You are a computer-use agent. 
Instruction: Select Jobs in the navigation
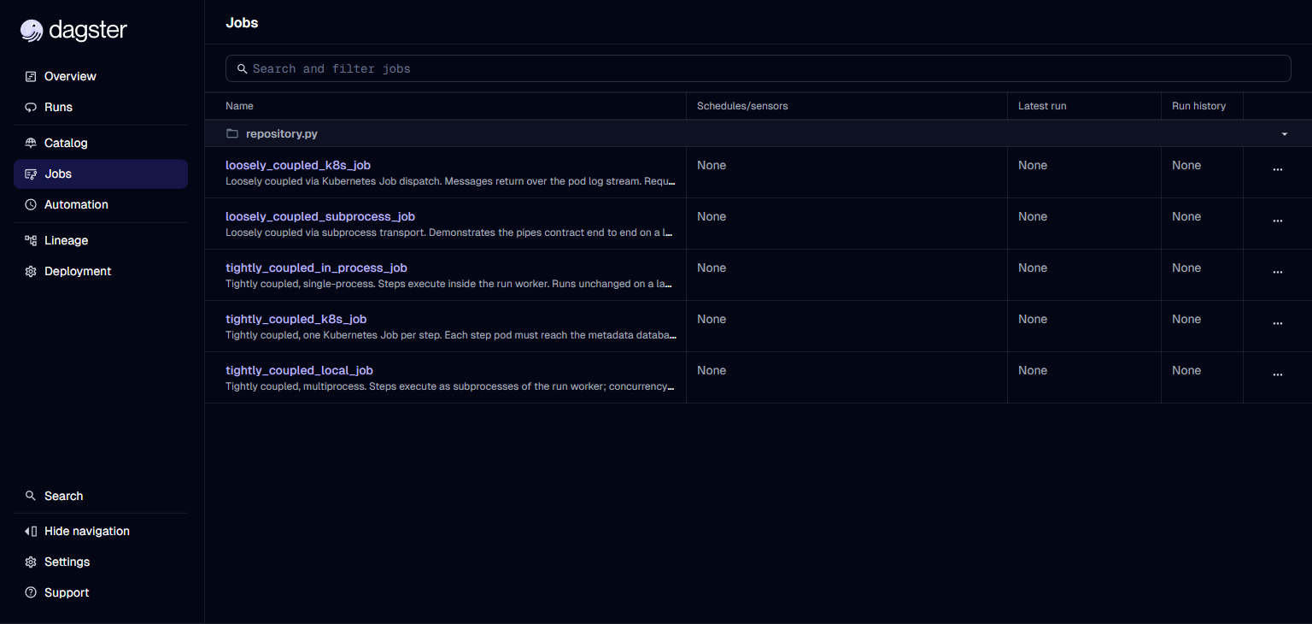click(101, 174)
